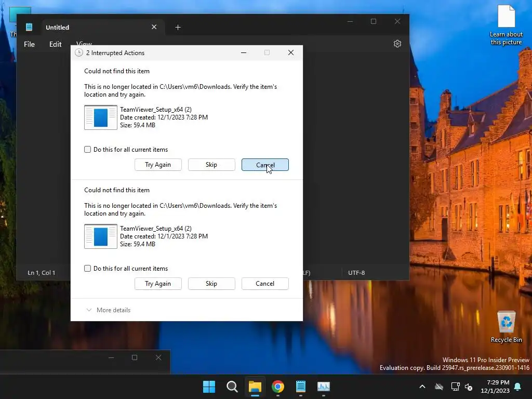Viewport: 532px width, 399px height.
Task: Click the clock icon in the dialog title
Action: (79, 52)
